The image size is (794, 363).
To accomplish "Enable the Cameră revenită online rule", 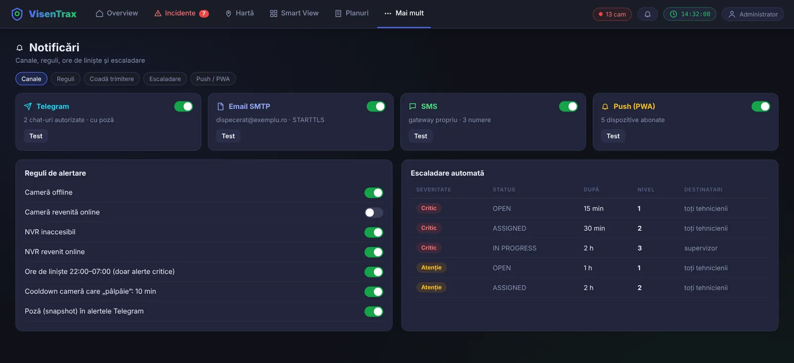I will [x=374, y=212].
